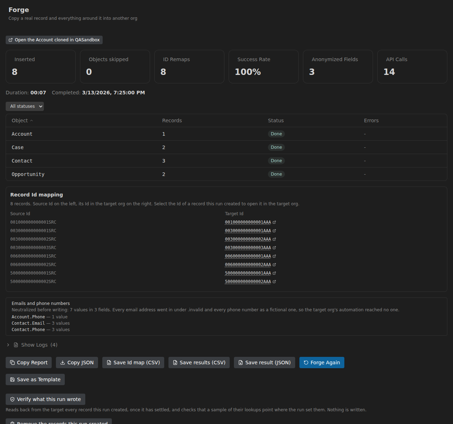Open target record 500000000000001AAA link
Screen dimensions: 453x424
(x=248, y=273)
